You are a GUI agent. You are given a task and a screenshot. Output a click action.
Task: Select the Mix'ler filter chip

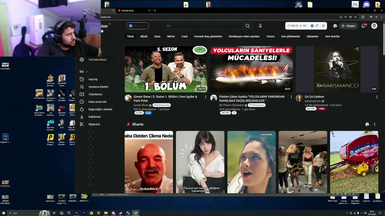coord(171,36)
